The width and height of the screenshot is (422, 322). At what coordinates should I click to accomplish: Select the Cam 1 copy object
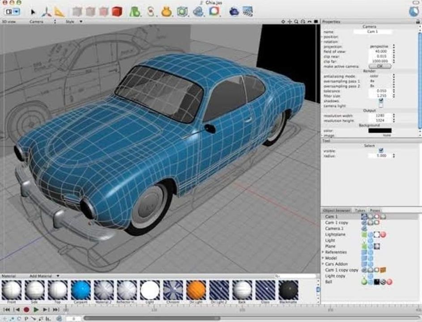[x=337, y=223]
